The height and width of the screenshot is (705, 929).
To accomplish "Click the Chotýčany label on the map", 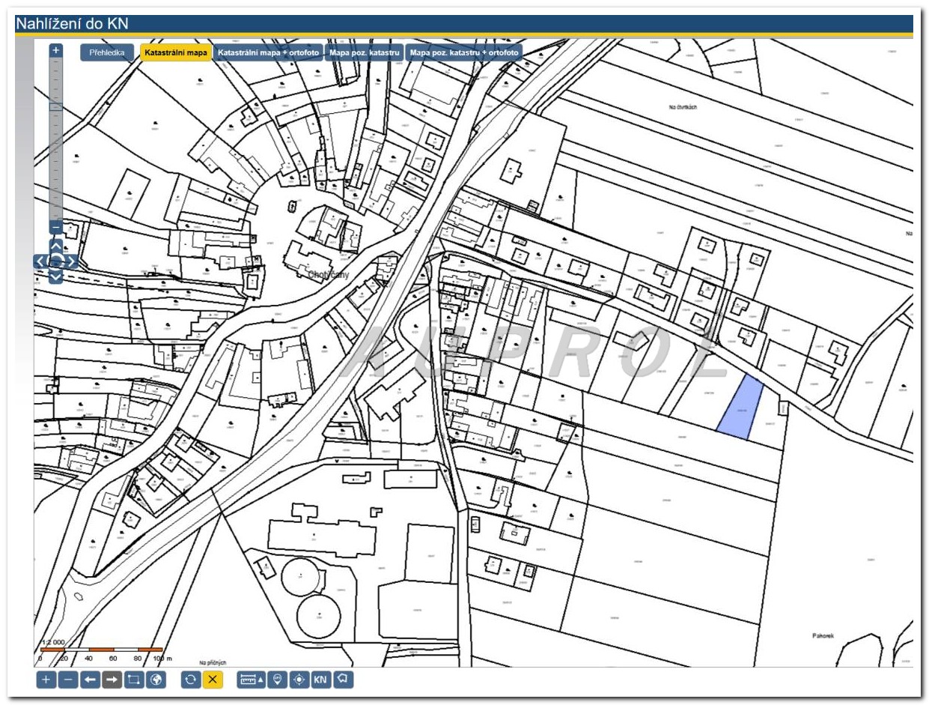I will (x=329, y=275).
